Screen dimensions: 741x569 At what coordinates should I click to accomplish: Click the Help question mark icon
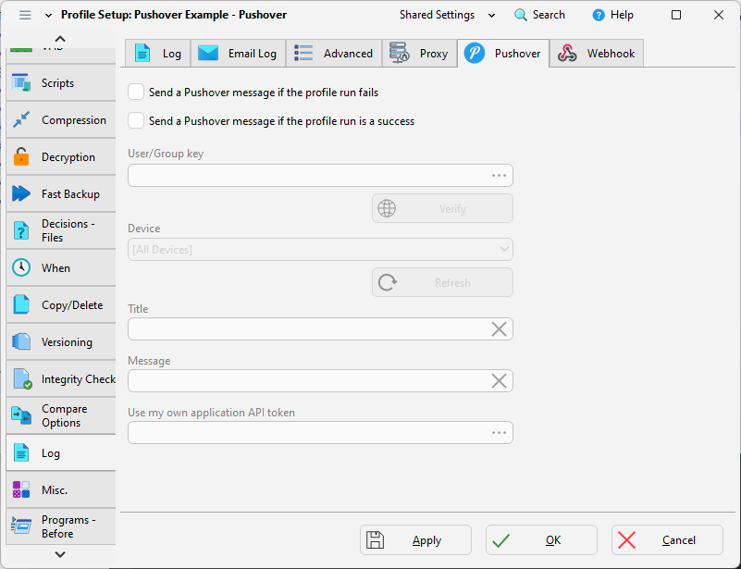pos(599,15)
